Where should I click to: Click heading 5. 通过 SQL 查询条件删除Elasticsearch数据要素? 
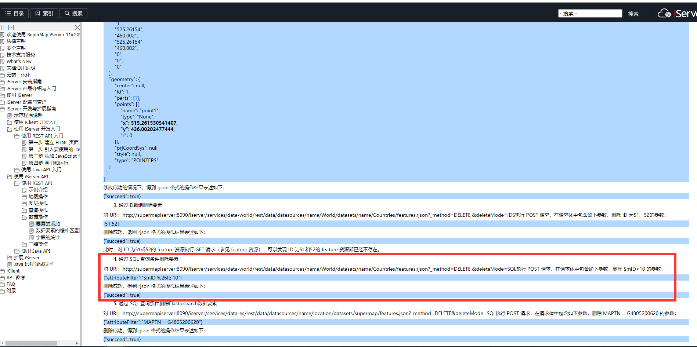coord(165,303)
